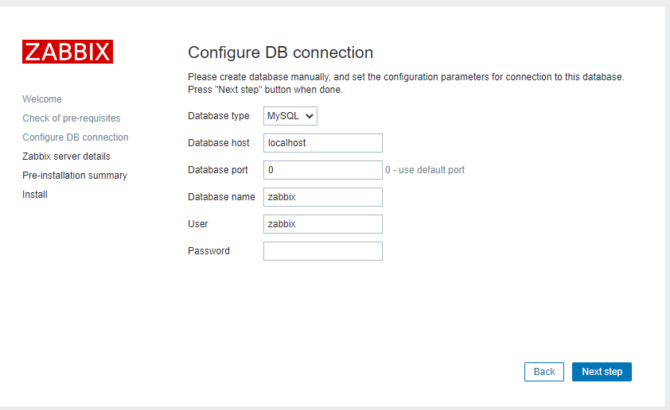Open the Database type dropdown
The width and height of the screenshot is (670, 410).
(x=290, y=116)
